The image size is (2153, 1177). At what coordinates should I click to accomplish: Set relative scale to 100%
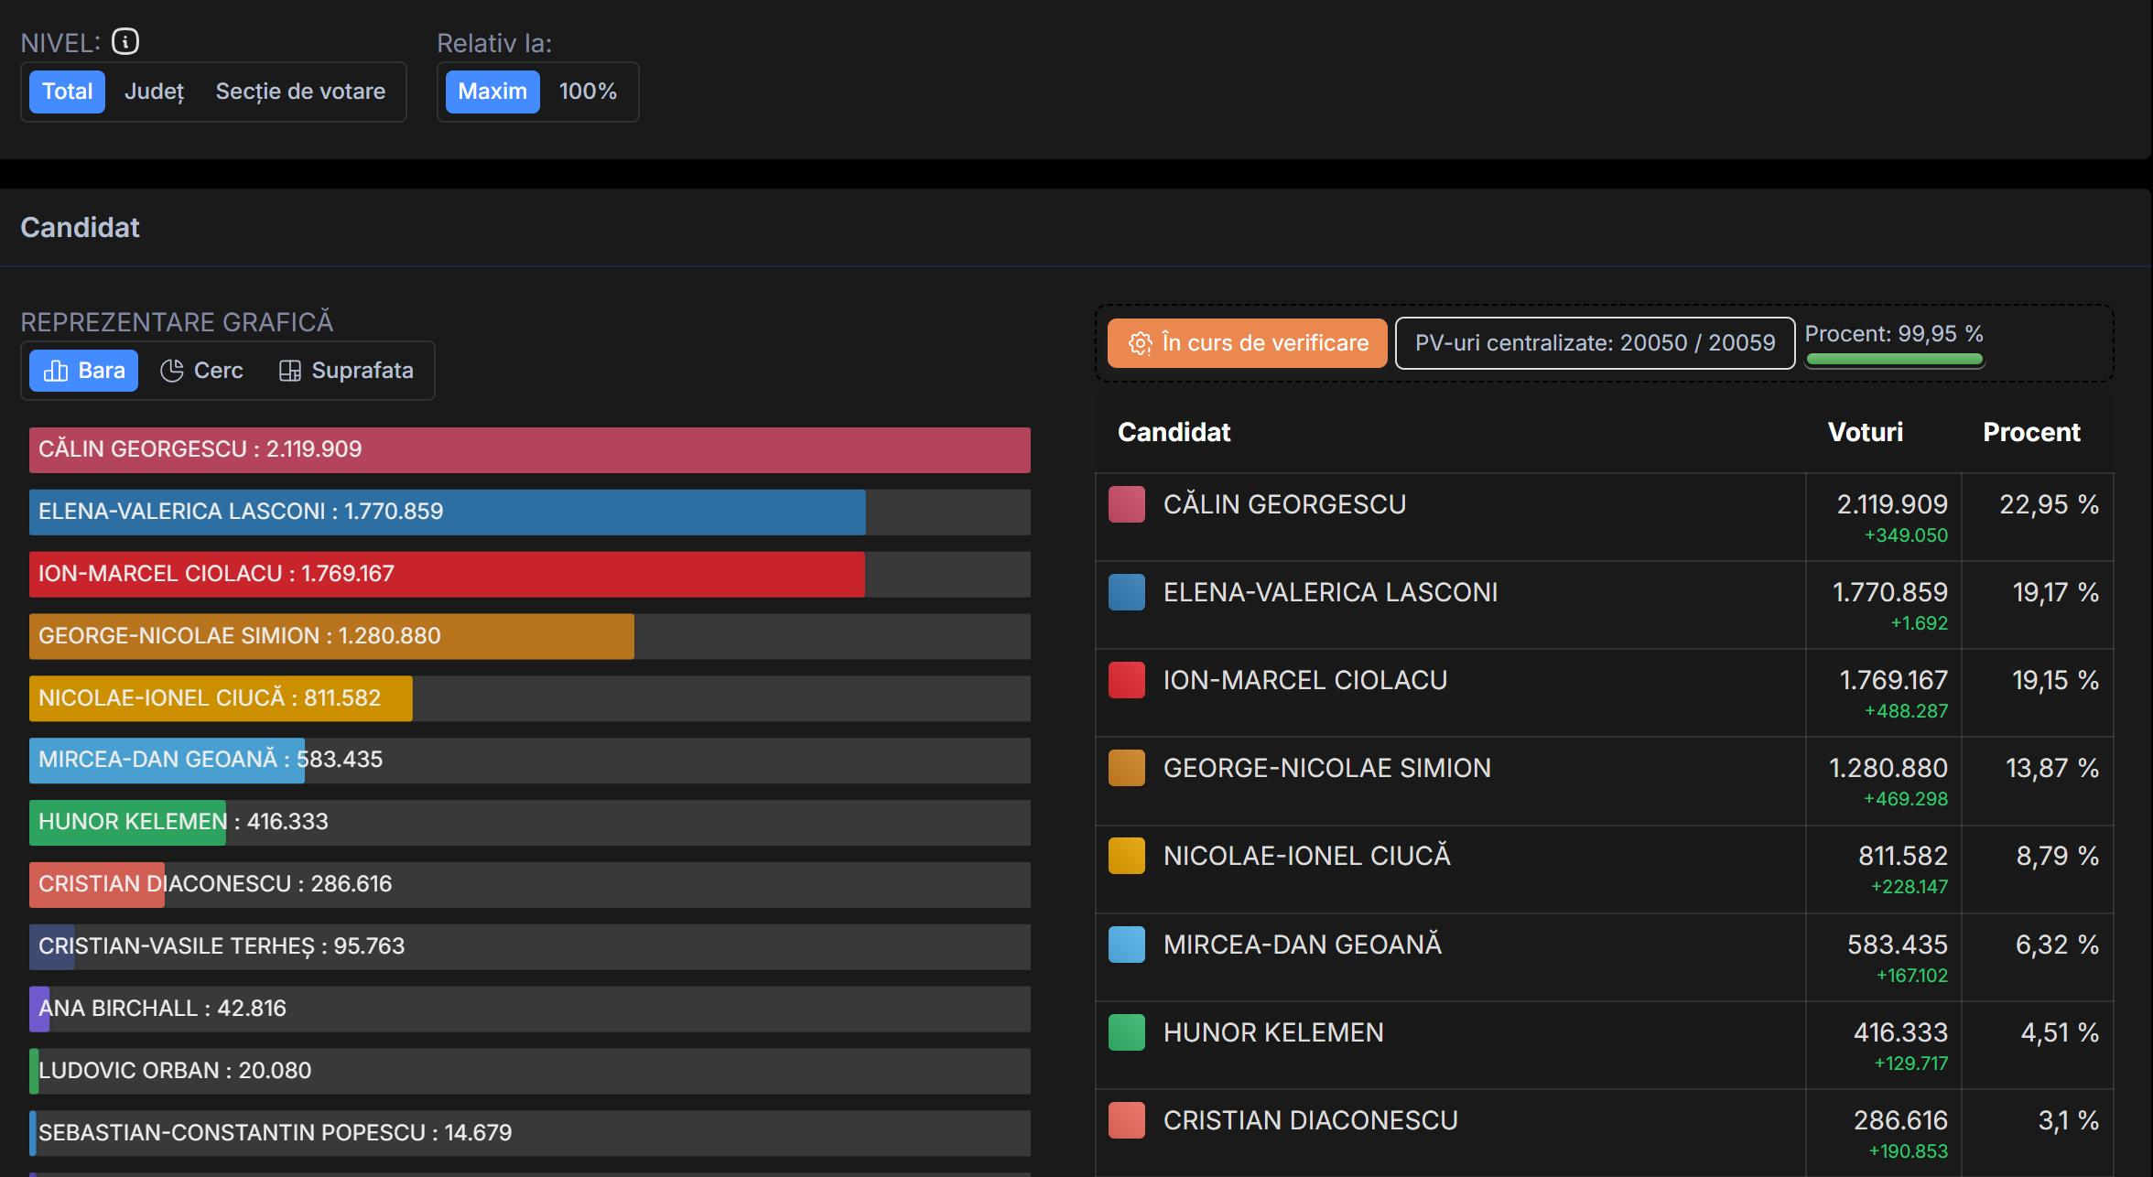click(x=588, y=92)
